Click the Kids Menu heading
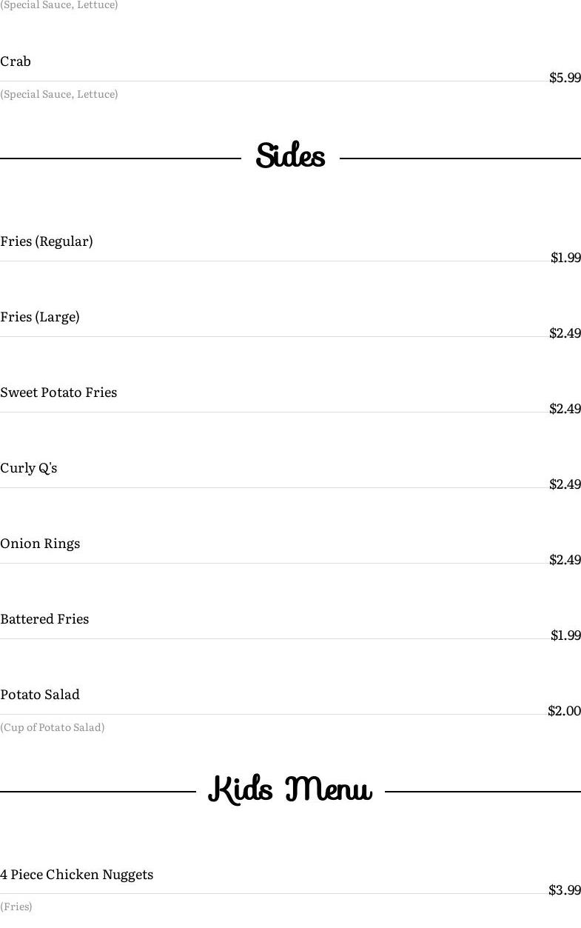This screenshot has height=928, width=581. 290,790
